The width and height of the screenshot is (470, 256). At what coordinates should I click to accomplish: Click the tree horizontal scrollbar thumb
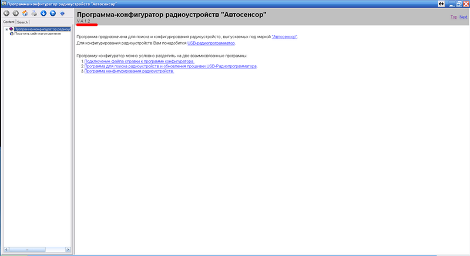pyautogui.click(x=27, y=250)
